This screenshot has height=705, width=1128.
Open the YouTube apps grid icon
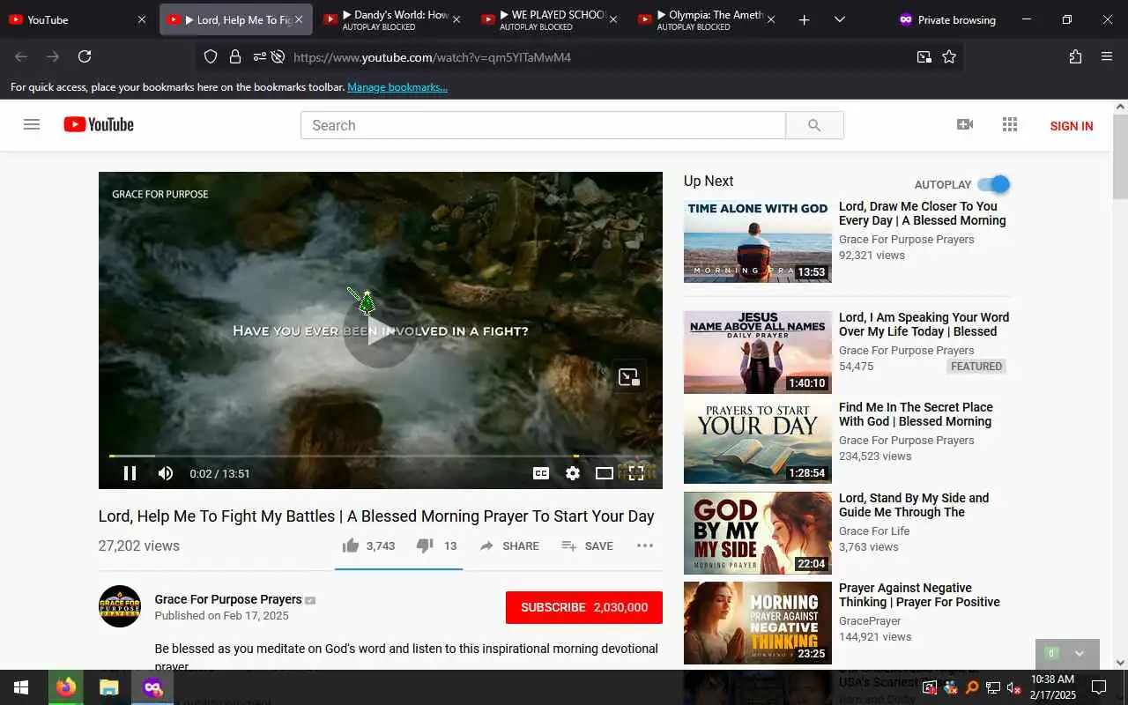tap(1010, 124)
